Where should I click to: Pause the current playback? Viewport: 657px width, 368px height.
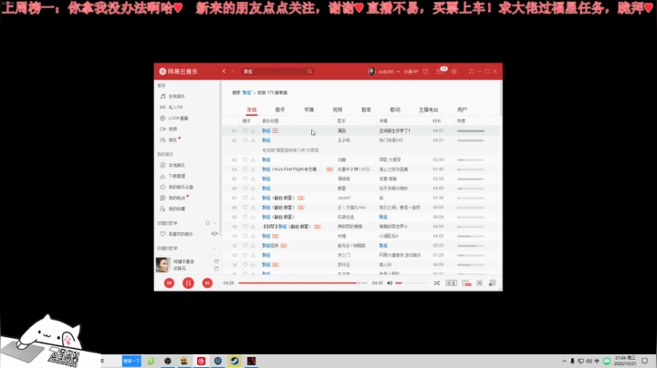coord(188,283)
